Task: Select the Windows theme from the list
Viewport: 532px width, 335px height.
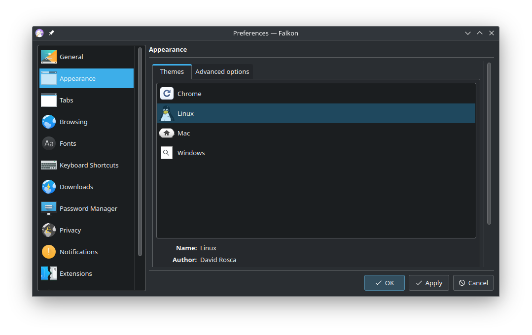Action: click(x=191, y=153)
